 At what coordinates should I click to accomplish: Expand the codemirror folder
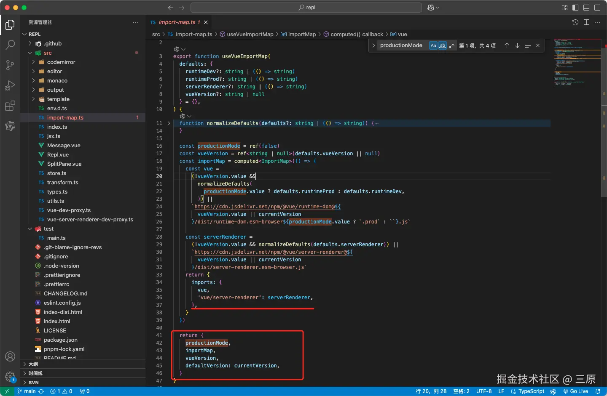click(61, 62)
